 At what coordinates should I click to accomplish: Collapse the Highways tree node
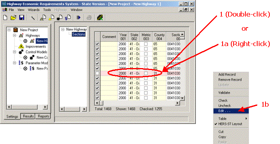point(15,35)
